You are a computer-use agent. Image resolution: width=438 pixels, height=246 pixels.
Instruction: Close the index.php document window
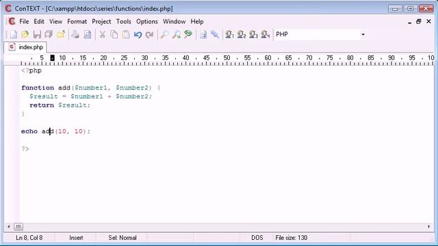pyautogui.click(x=429, y=21)
